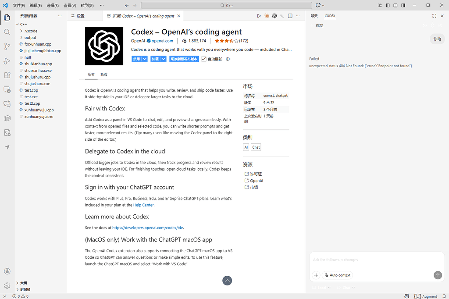This screenshot has height=299, width=449.
Task: Maximize the Codex side panel
Action: tap(435, 16)
